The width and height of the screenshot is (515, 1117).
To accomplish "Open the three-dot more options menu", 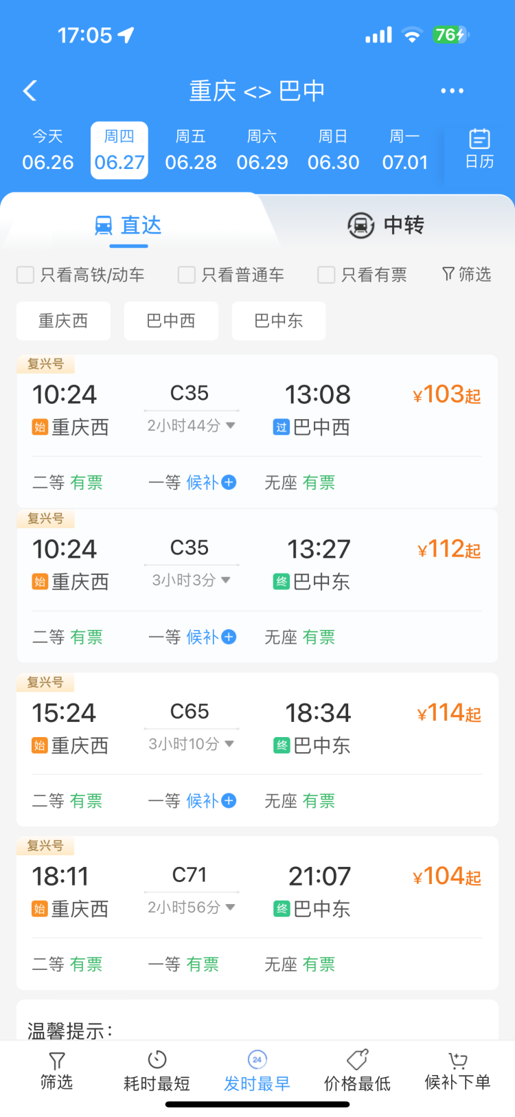I will pos(452,91).
